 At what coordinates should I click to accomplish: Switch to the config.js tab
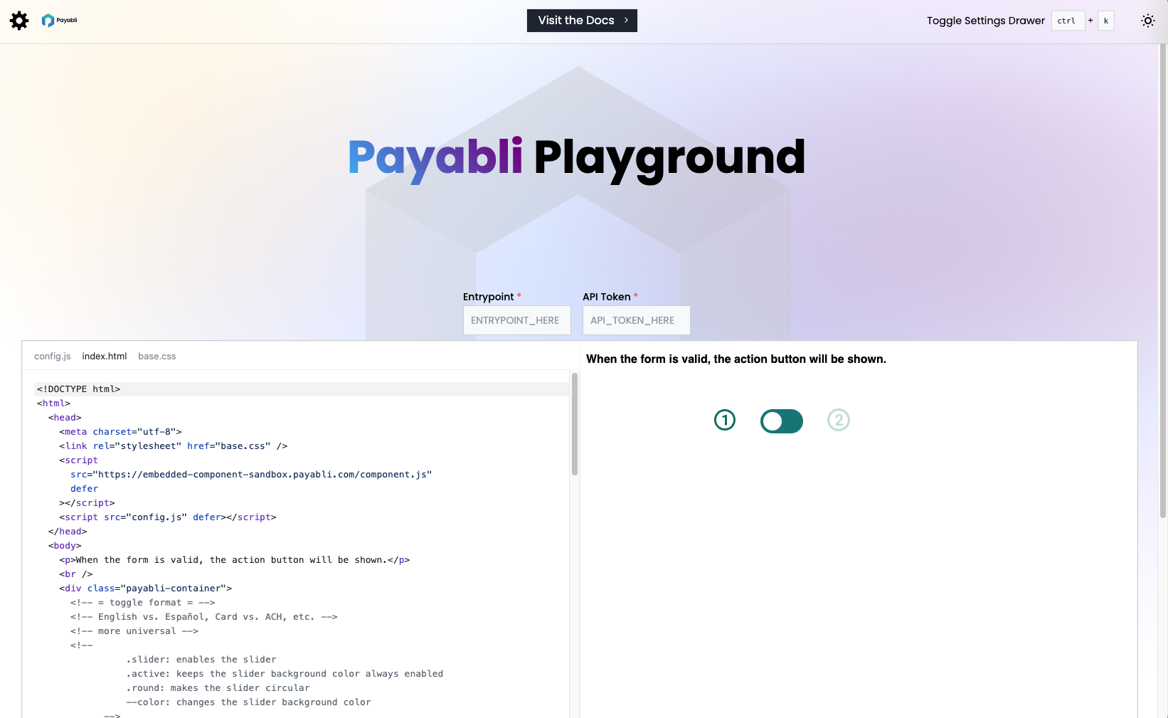tap(52, 356)
